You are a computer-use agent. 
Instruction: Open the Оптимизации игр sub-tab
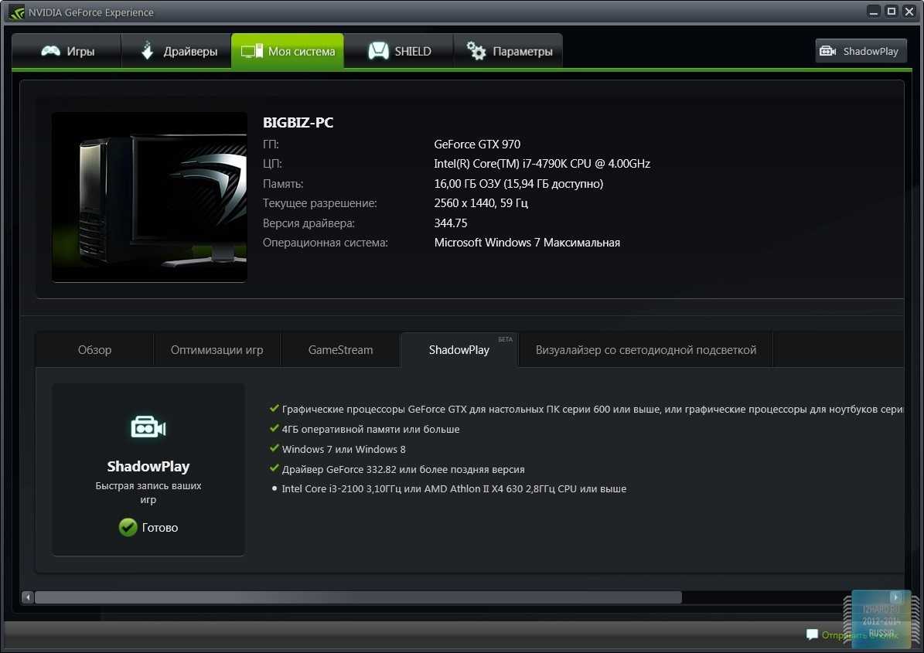(217, 350)
